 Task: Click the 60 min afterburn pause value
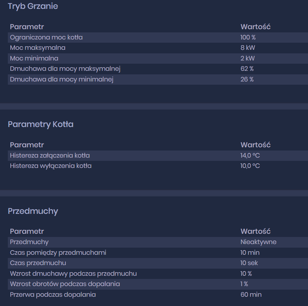point(251,295)
